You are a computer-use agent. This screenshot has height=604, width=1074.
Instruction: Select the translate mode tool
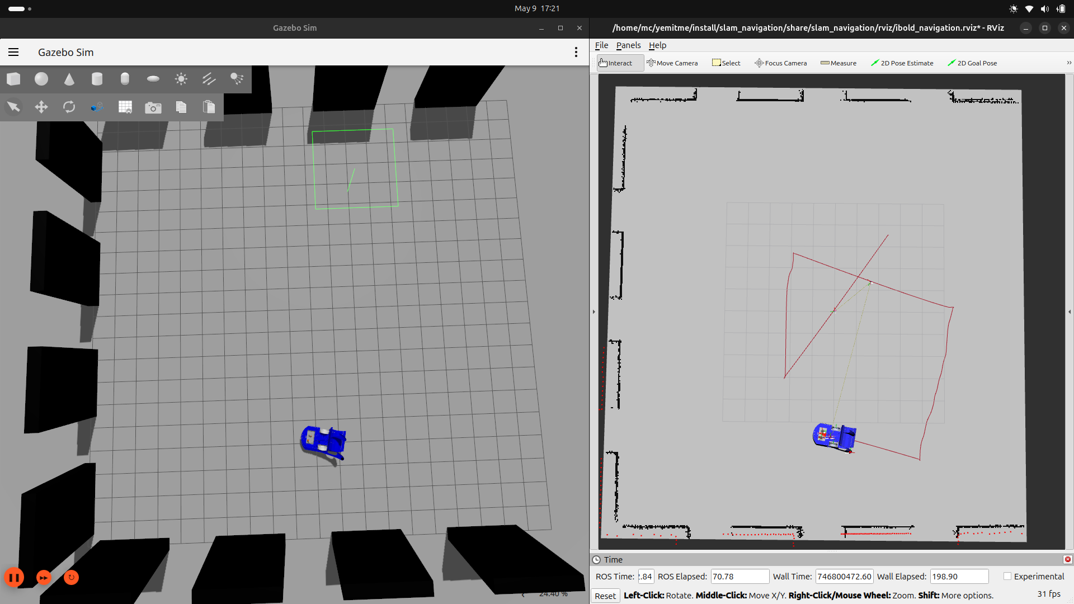tap(41, 107)
